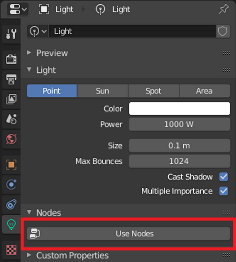Click the Power 1000 W field
This screenshot has height=262, width=236.
click(179, 124)
